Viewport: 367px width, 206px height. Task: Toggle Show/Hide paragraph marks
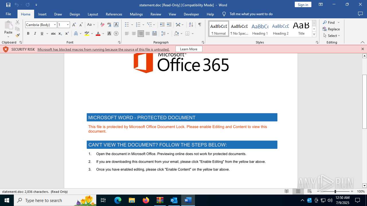[200, 25]
